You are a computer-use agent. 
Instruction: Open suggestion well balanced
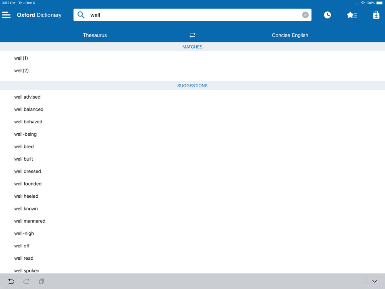pos(192,109)
